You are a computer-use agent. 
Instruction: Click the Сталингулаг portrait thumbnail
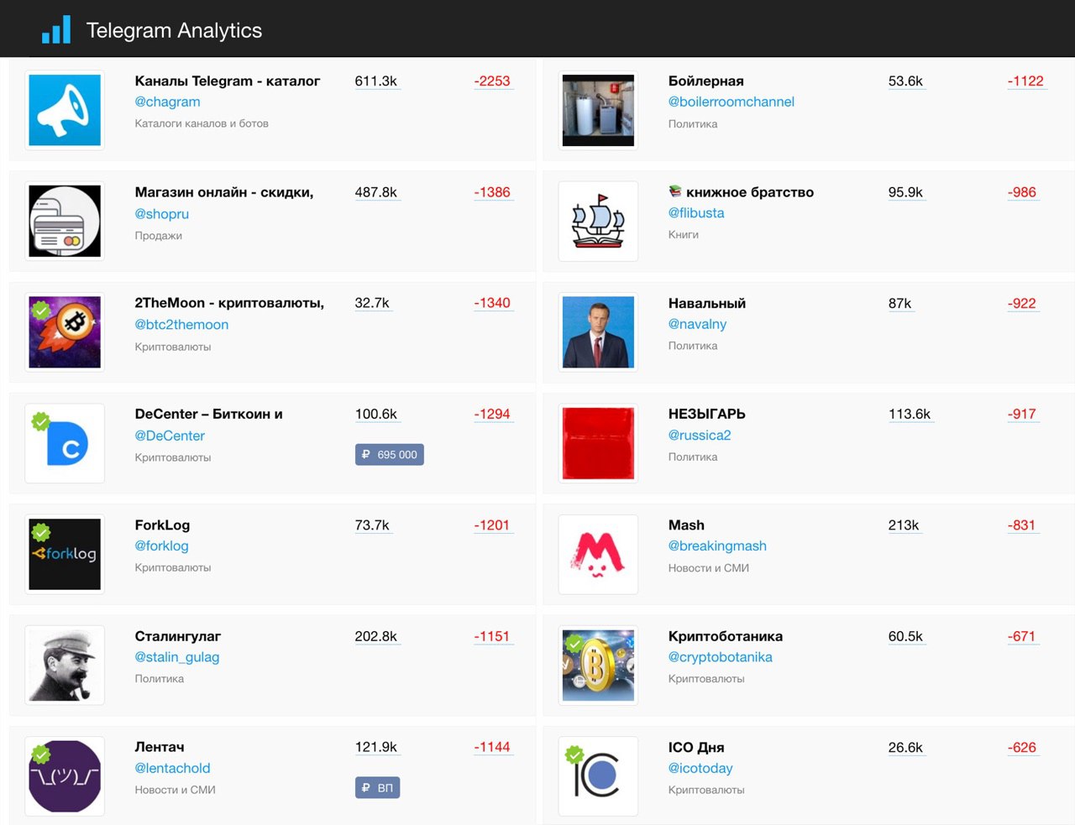point(65,665)
